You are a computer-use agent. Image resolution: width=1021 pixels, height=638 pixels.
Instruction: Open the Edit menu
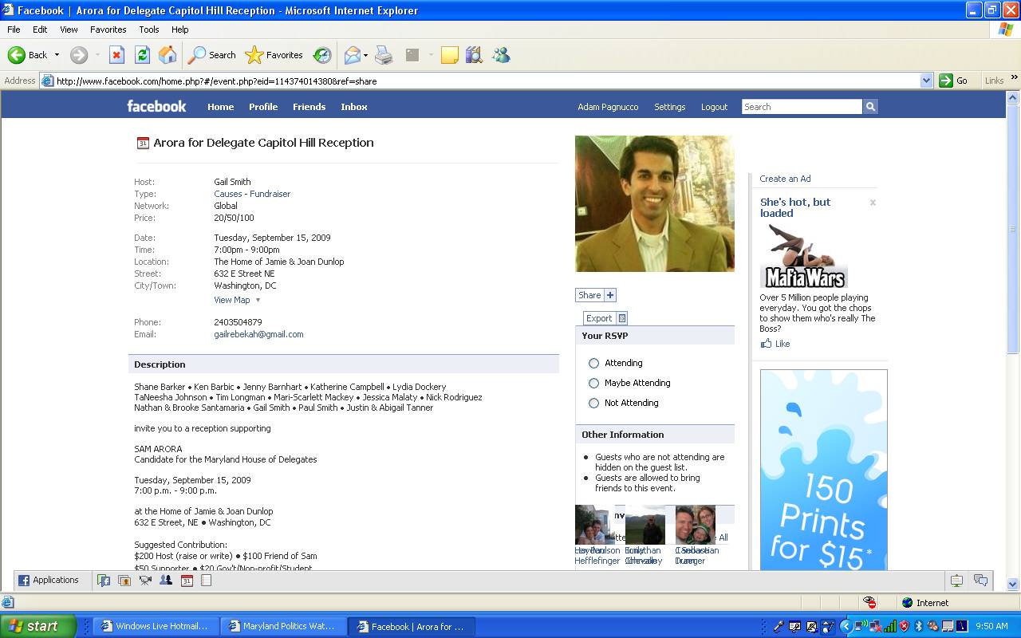point(40,30)
